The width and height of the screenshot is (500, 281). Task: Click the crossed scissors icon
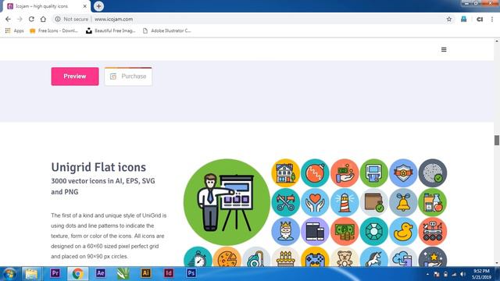click(285, 202)
